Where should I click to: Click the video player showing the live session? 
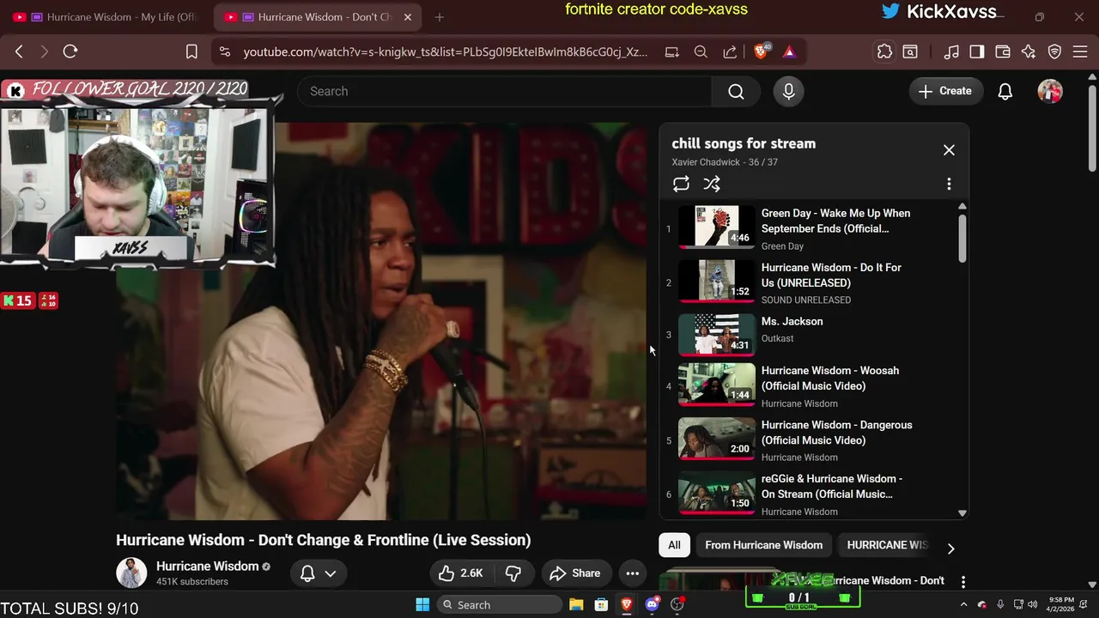(x=381, y=321)
